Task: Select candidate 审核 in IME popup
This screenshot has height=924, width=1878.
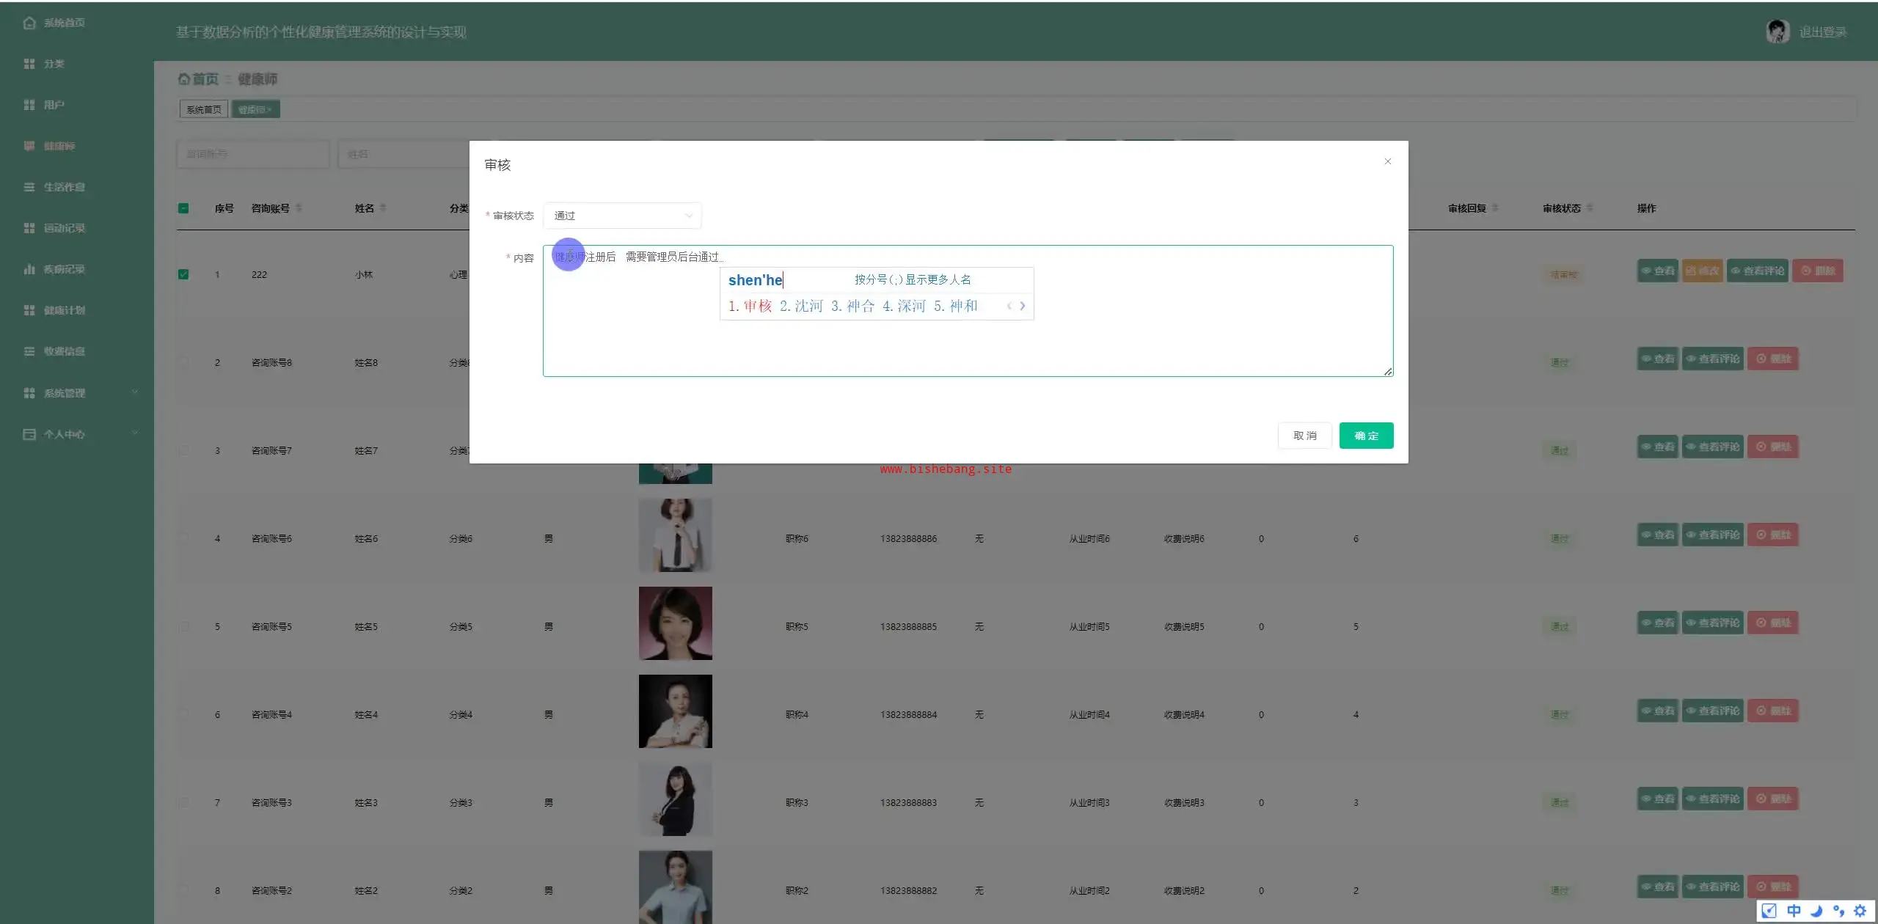Action: point(756,307)
